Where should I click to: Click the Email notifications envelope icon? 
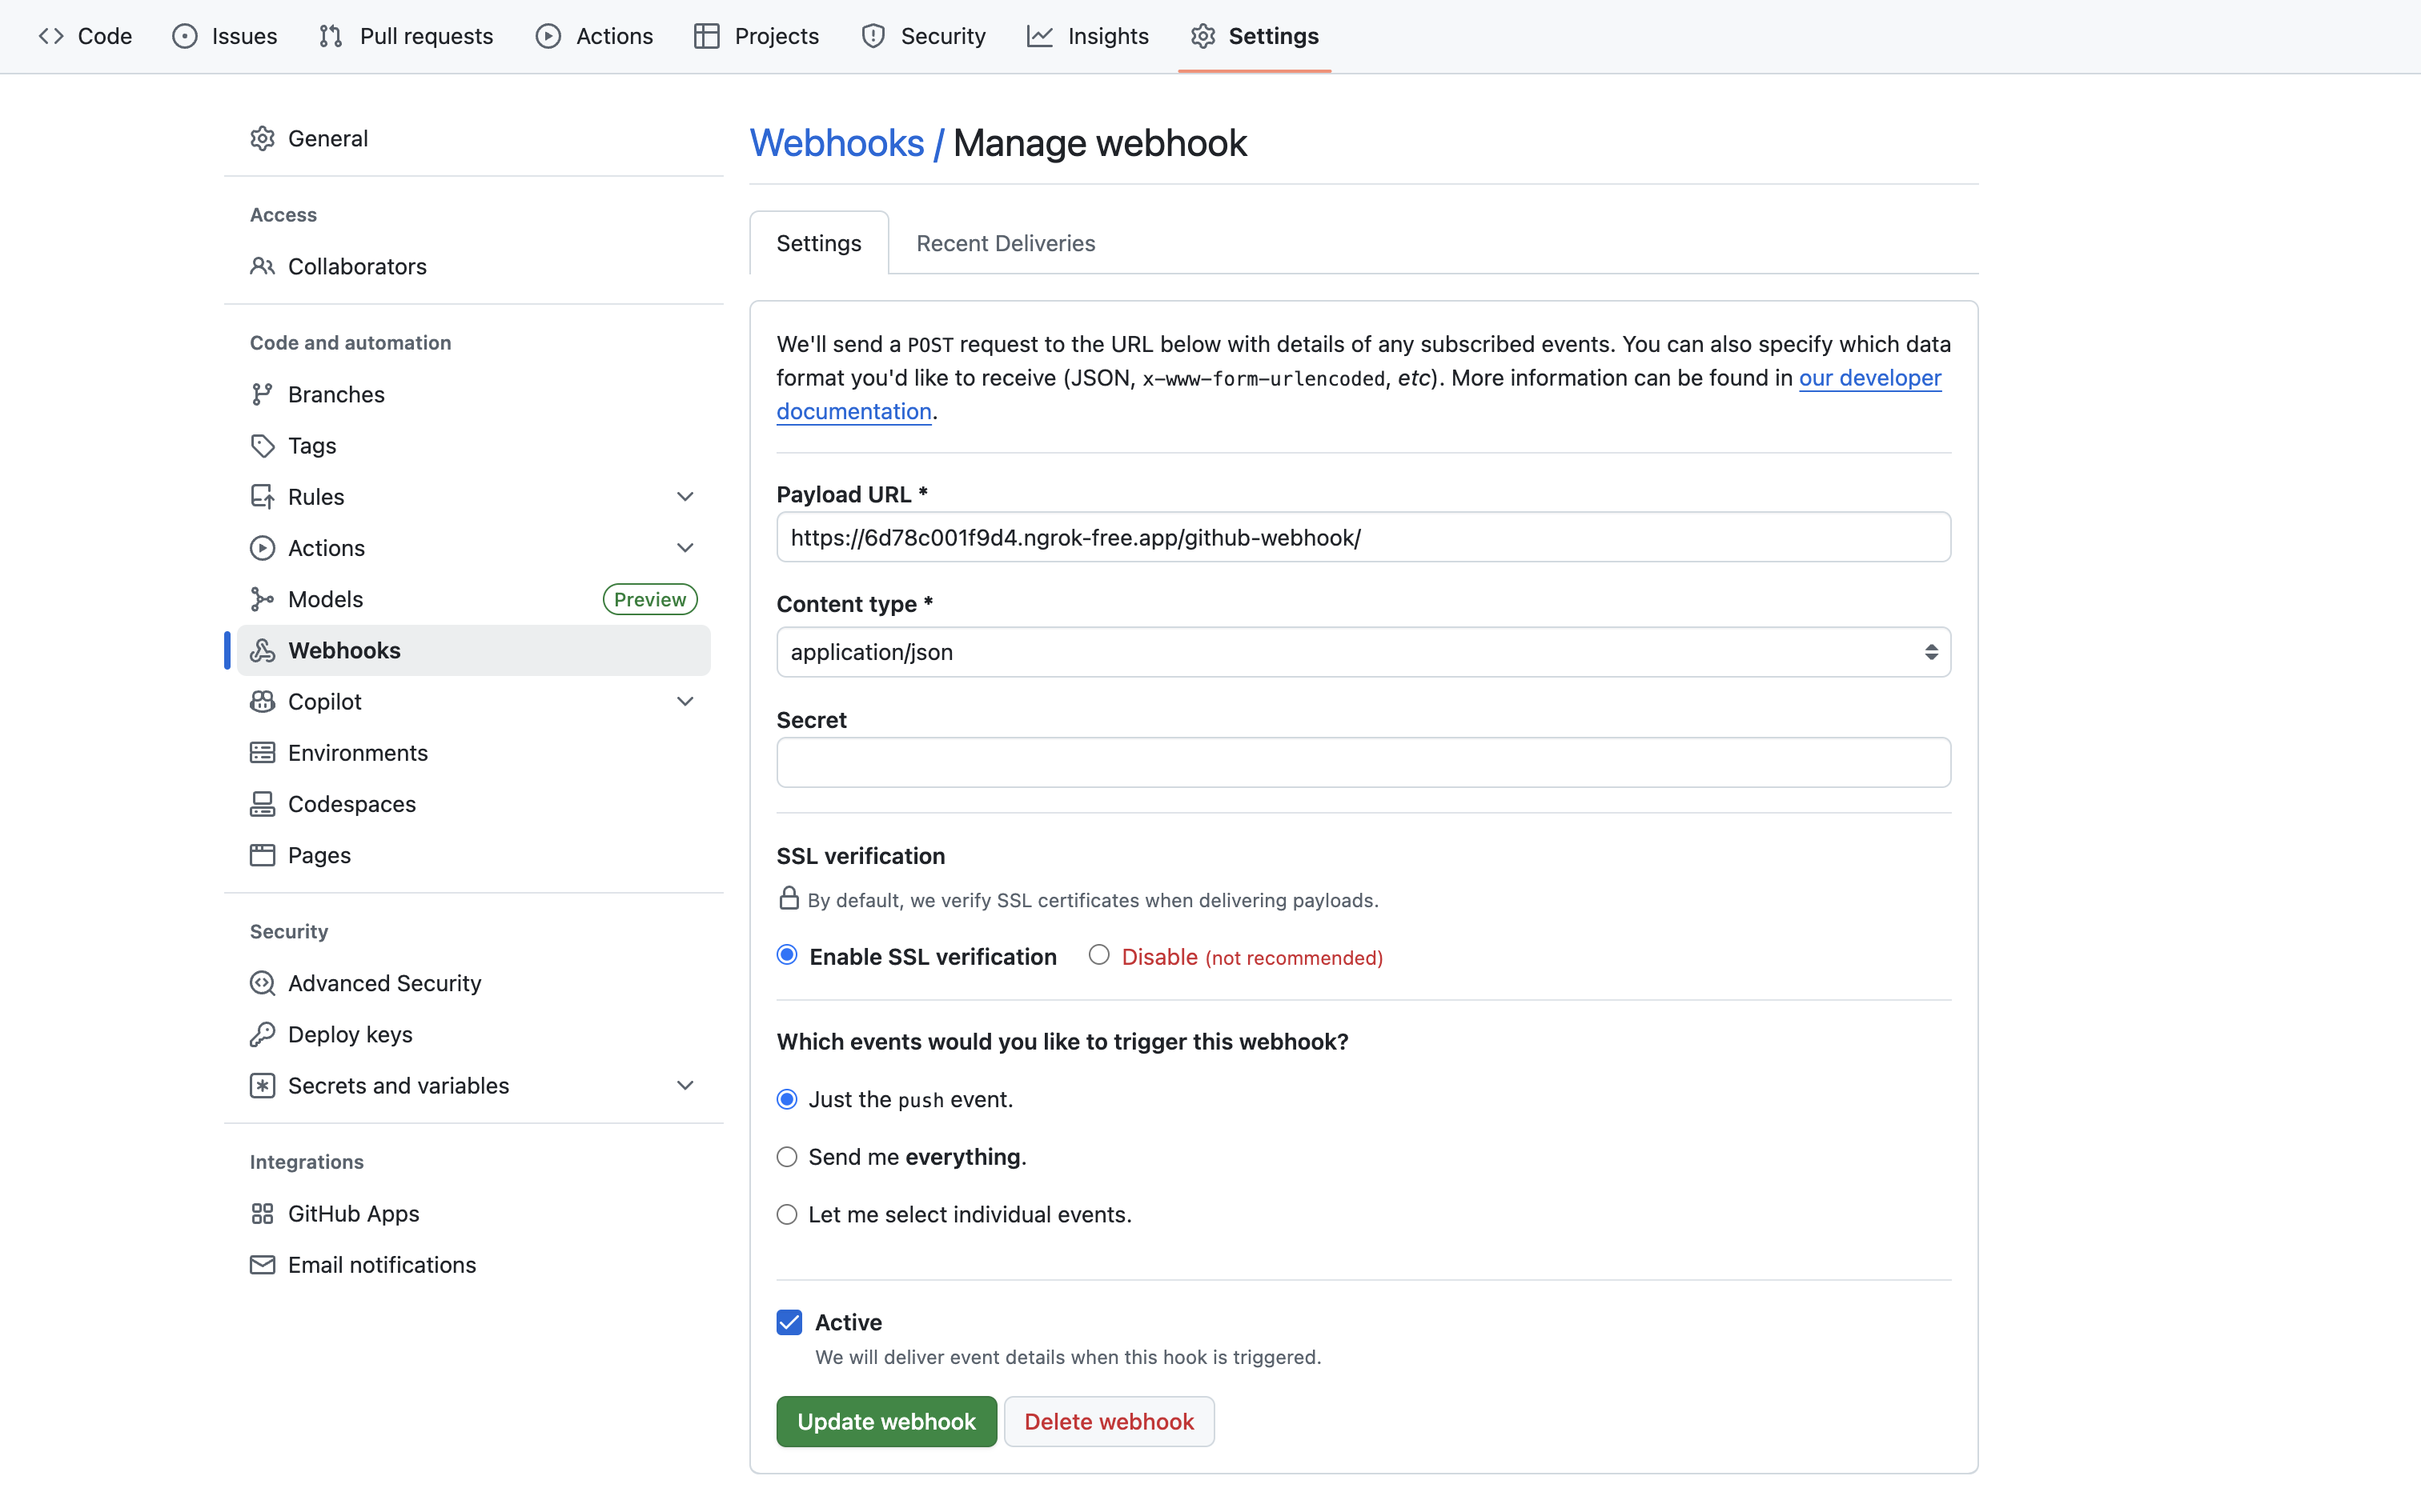tap(262, 1264)
